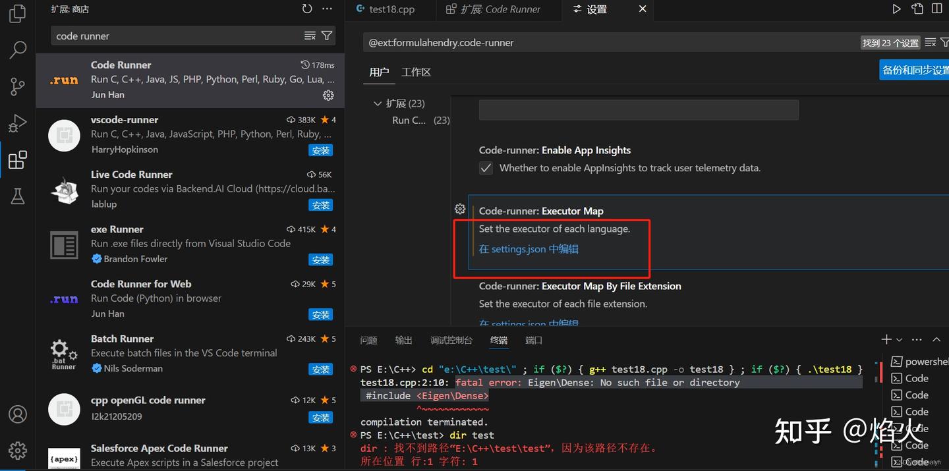
Task: Open the Extensions view in the activity bar
Action: pyautogui.click(x=17, y=159)
